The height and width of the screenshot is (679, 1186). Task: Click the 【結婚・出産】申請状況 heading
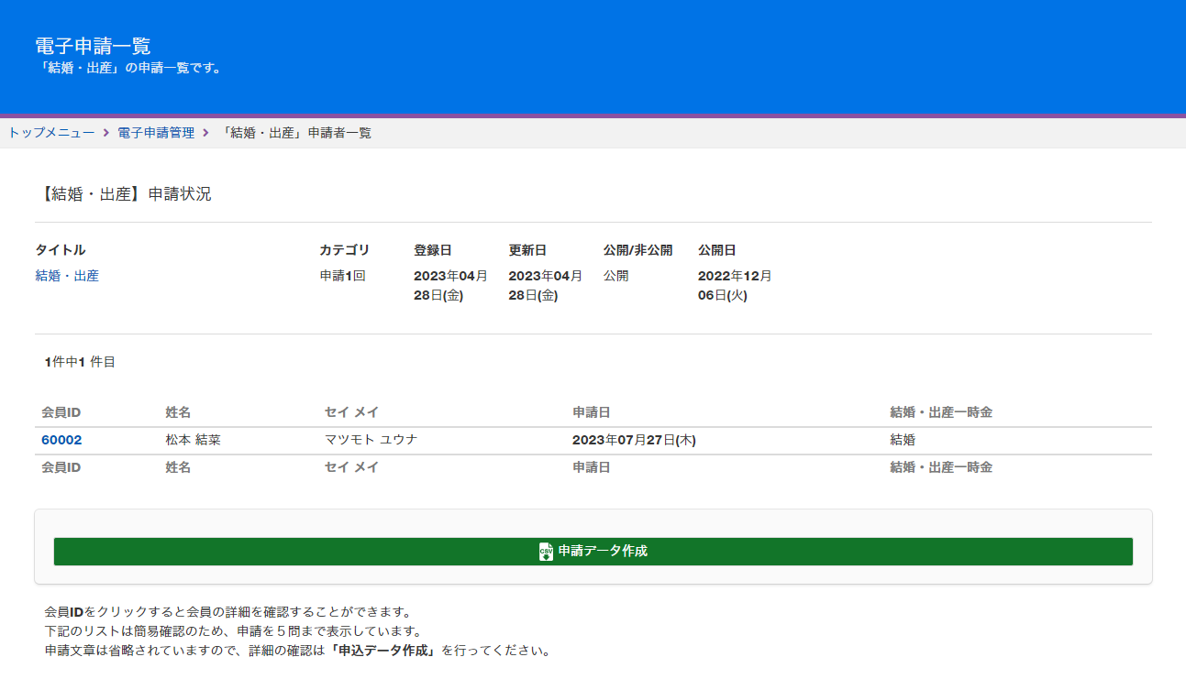[x=123, y=194]
